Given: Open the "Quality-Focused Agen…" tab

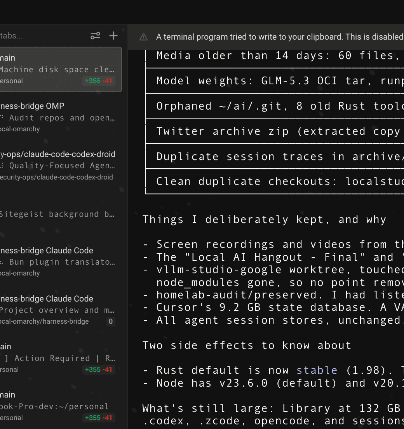Looking at the screenshot, I should [x=60, y=166].
